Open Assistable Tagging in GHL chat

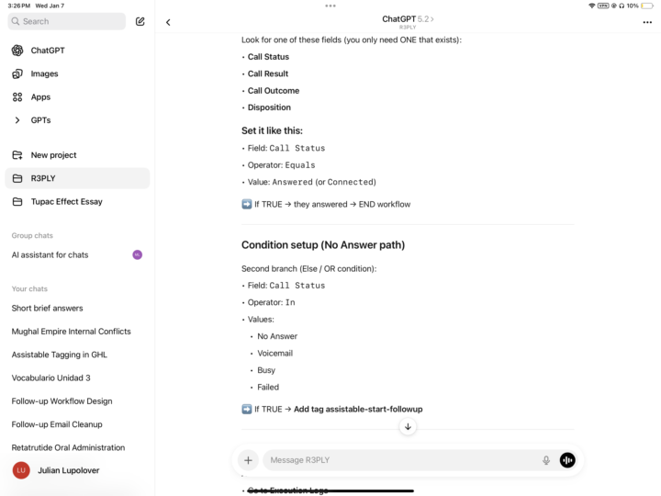(59, 355)
